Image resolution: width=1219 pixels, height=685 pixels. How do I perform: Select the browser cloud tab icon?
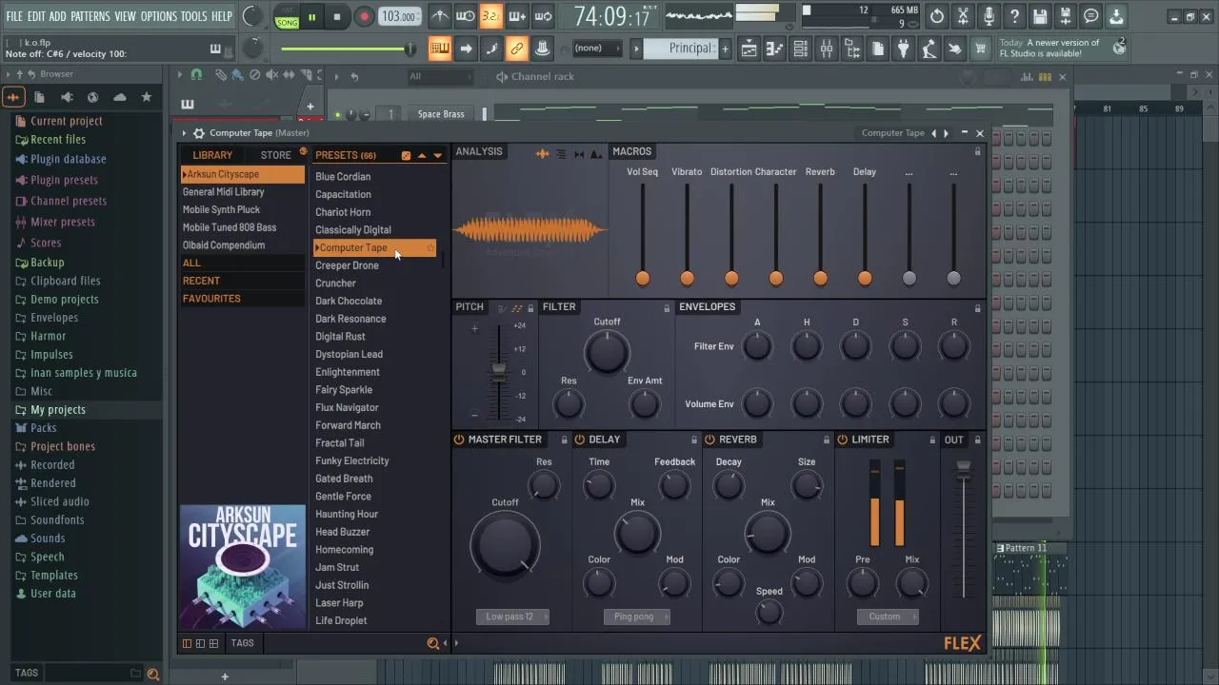point(119,97)
